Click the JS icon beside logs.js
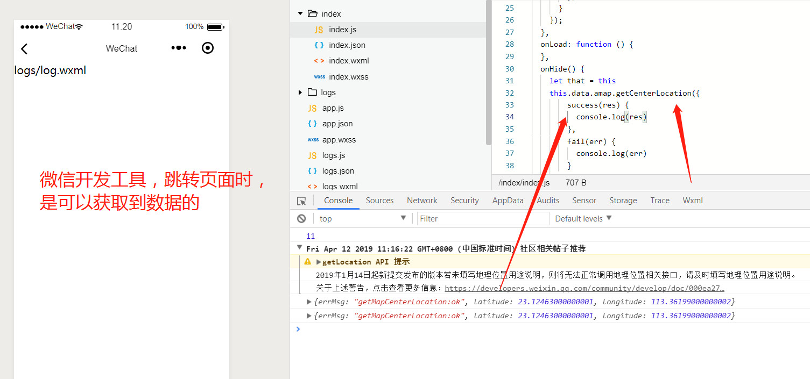This screenshot has width=810, height=379. click(312, 155)
